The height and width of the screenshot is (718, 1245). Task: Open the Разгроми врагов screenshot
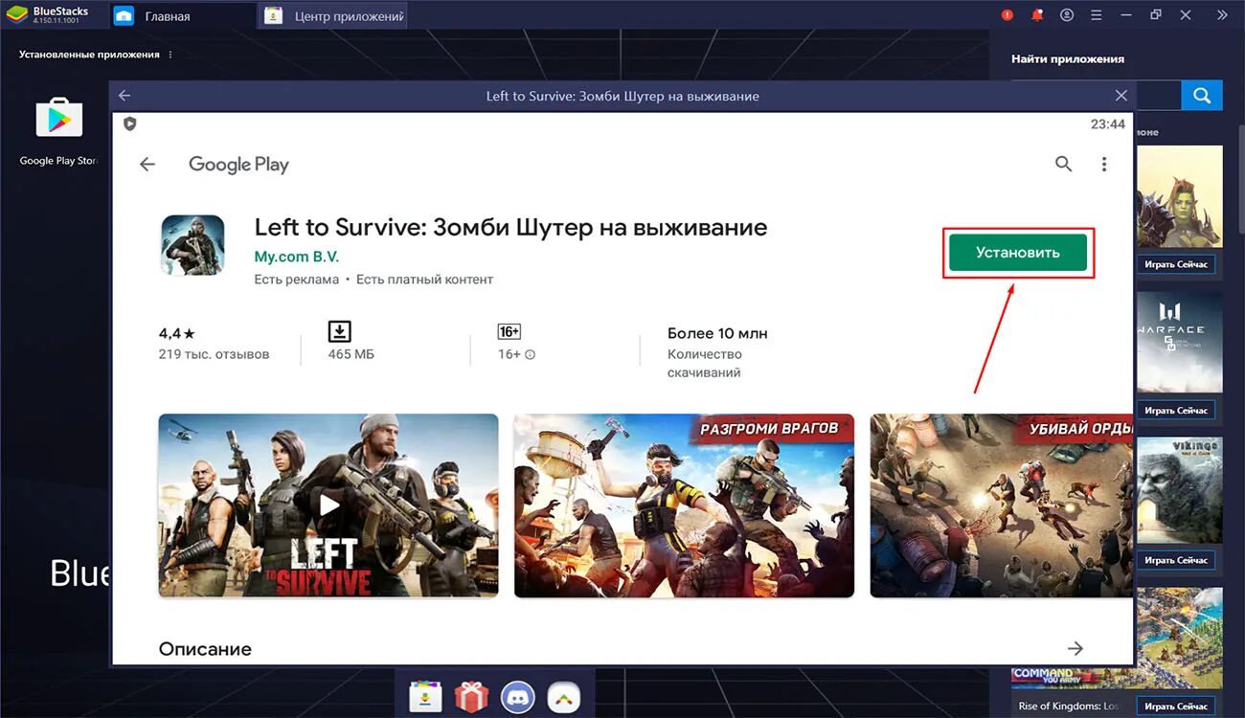point(684,505)
